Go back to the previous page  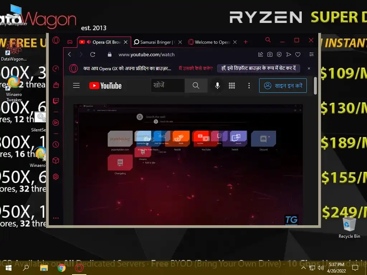click(x=70, y=54)
